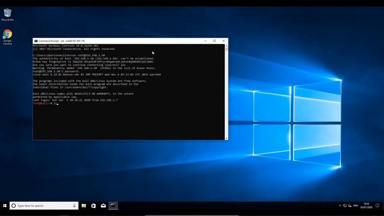Focus the 'Type here to search' box
This screenshot has width=384, height=216.
pos(44,206)
